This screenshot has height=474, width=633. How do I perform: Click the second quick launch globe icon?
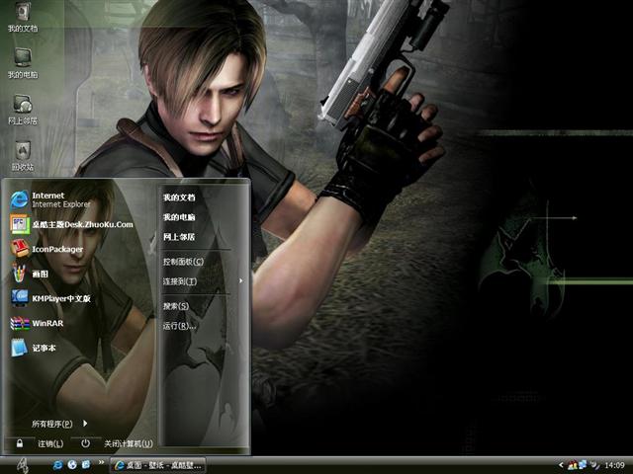72,465
